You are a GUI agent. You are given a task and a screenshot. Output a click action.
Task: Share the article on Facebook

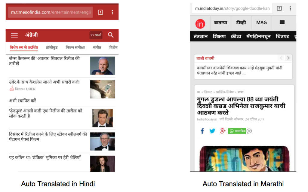pyautogui.click(x=202, y=131)
